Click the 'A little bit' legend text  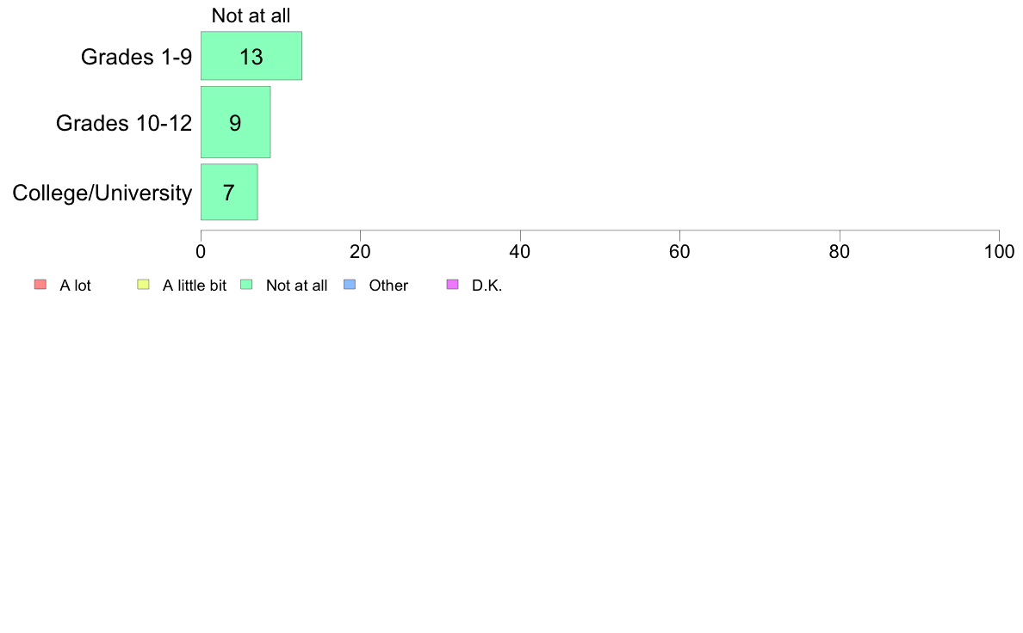click(x=195, y=286)
